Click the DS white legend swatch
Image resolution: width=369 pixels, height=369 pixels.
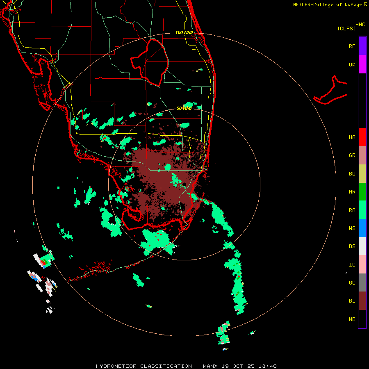tap(362, 246)
